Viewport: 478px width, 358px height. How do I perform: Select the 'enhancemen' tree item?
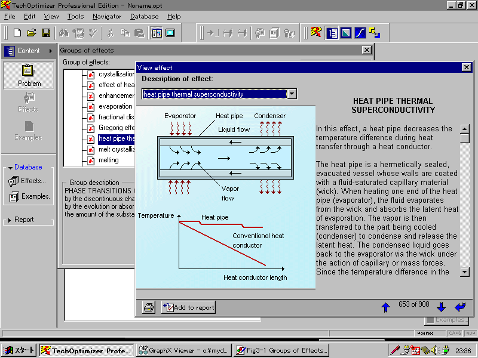[x=116, y=95]
